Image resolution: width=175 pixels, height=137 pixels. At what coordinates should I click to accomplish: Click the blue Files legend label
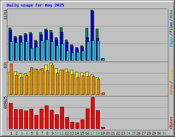(171, 27)
